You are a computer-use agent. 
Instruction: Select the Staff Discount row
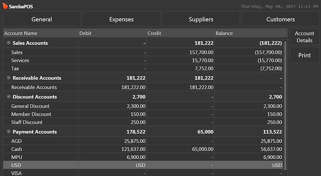point(143,122)
